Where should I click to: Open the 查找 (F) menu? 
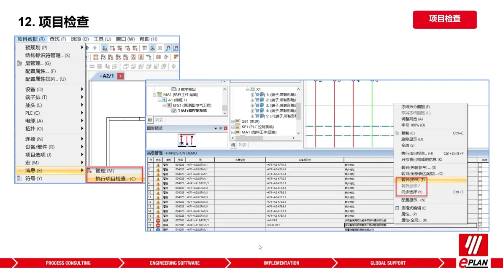point(58,39)
